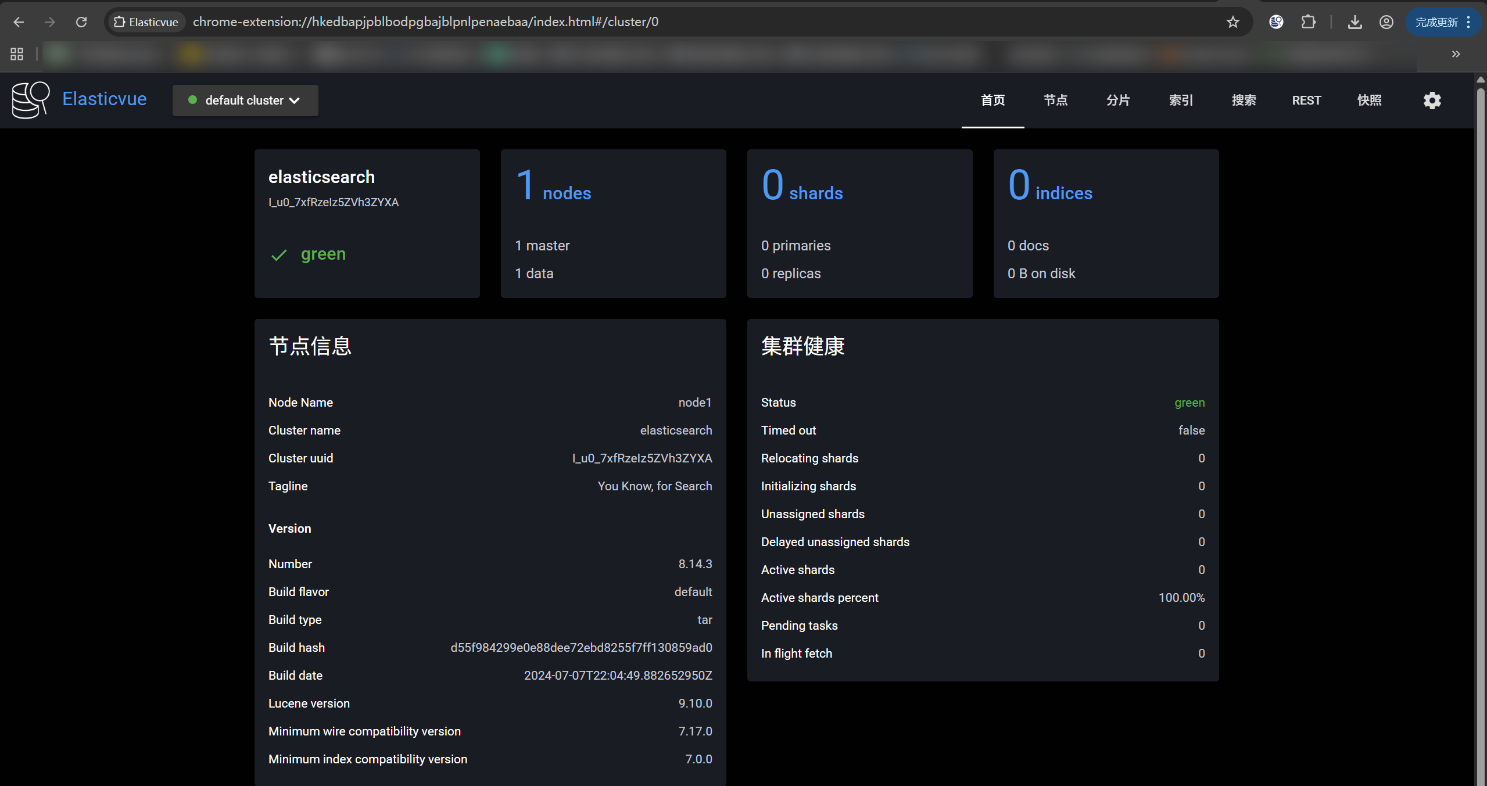Open the downloads icon in toolbar
The width and height of the screenshot is (1487, 786).
[x=1355, y=22]
